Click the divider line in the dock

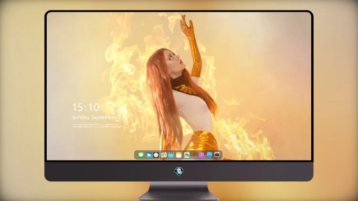point(194,155)
